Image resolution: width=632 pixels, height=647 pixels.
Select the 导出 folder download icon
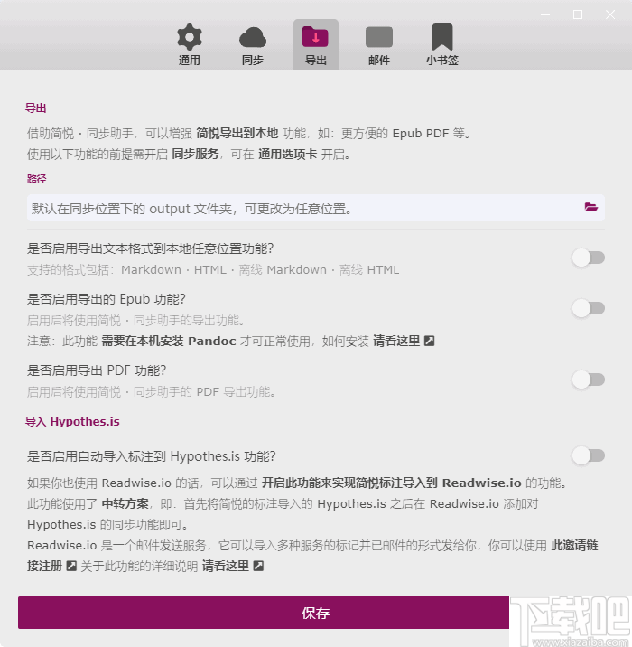coord(315,37)
